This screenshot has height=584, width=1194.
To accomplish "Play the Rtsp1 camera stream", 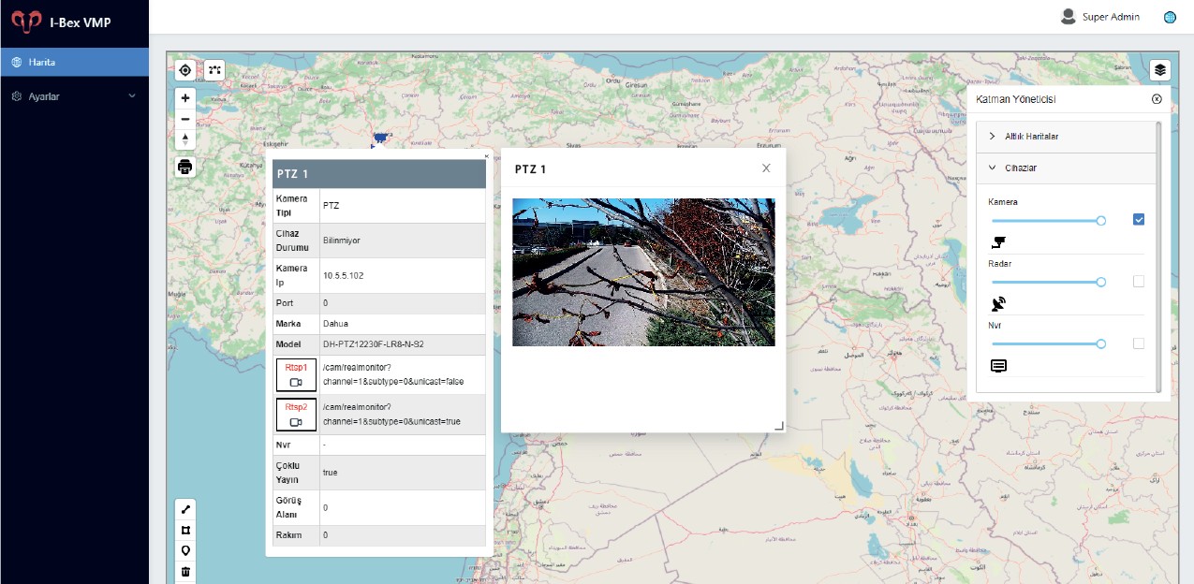I will pyautogui.click(x=296, y=375).
